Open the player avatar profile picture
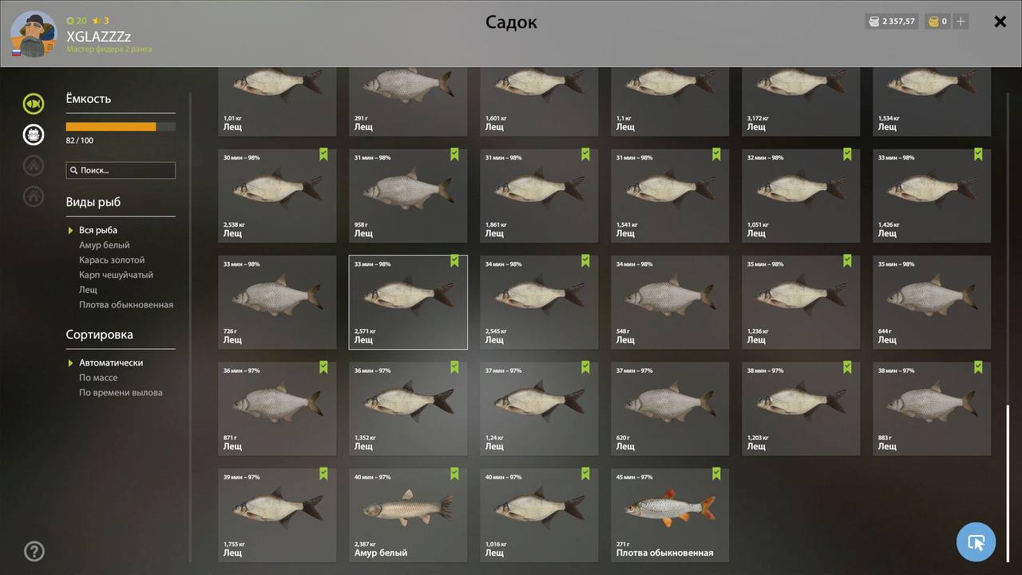This screenshot has height=575, width=1022. (34, 34)
